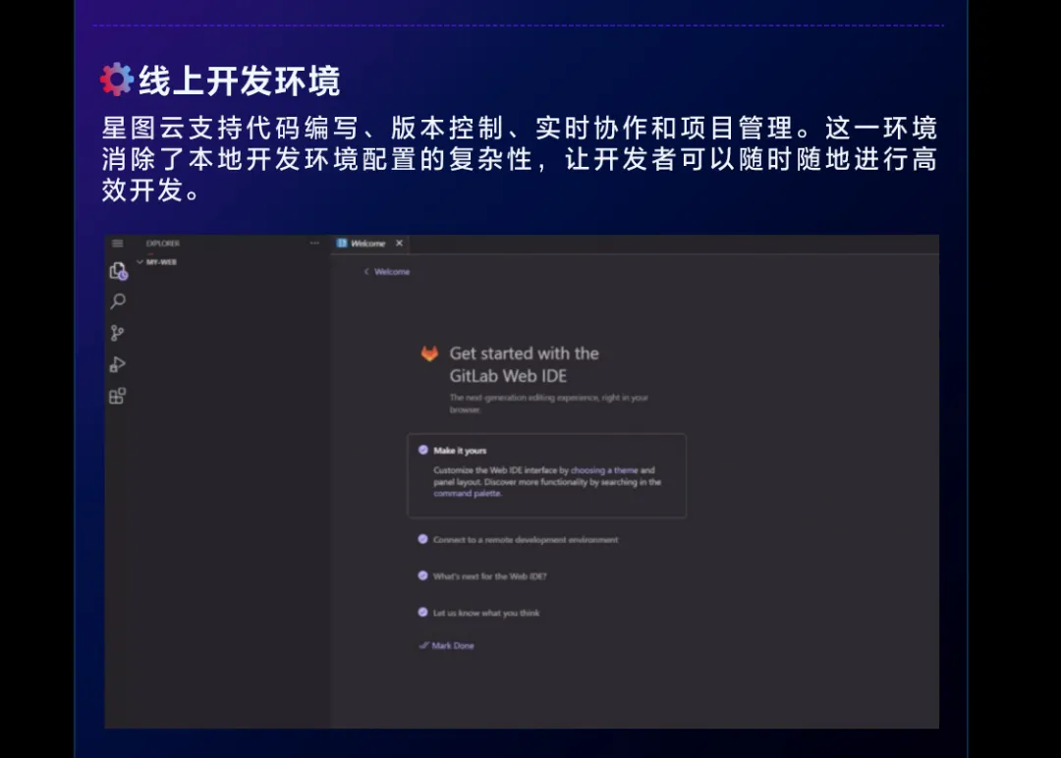Image resolution: width=1061 pixels, height=758 pixels.
Task: Click the 'choosing a theme' link
Action: (604, 470)
